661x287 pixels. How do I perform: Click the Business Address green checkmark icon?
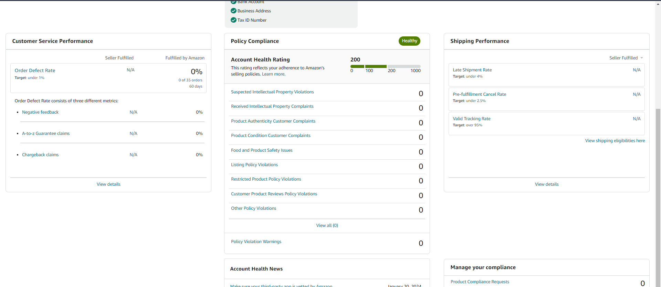point(233,11)
